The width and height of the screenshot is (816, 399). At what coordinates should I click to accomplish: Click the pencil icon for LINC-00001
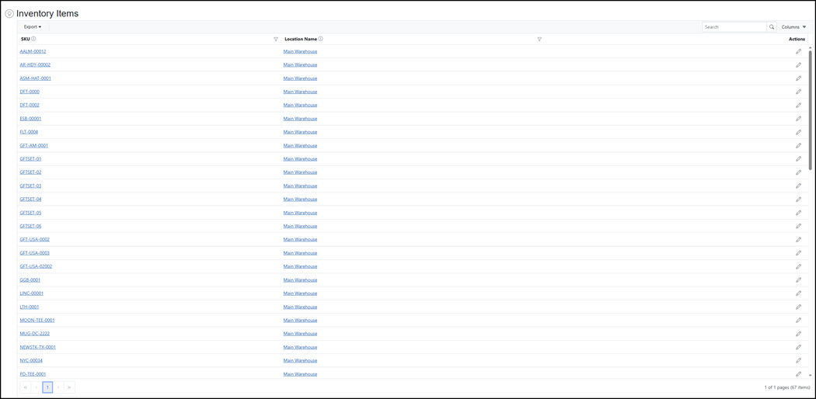click(798, 293)
